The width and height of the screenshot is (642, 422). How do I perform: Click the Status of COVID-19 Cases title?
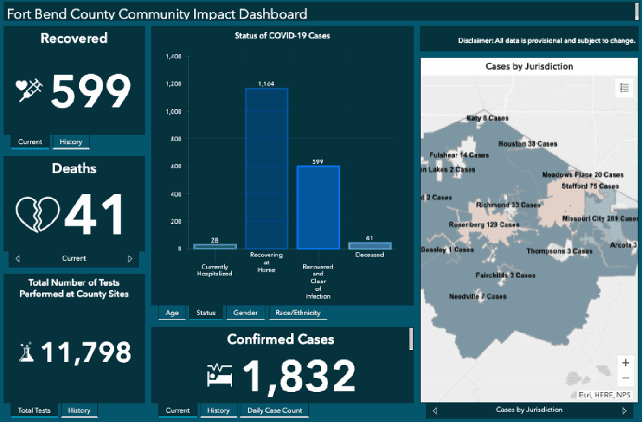tap(282, 36)
